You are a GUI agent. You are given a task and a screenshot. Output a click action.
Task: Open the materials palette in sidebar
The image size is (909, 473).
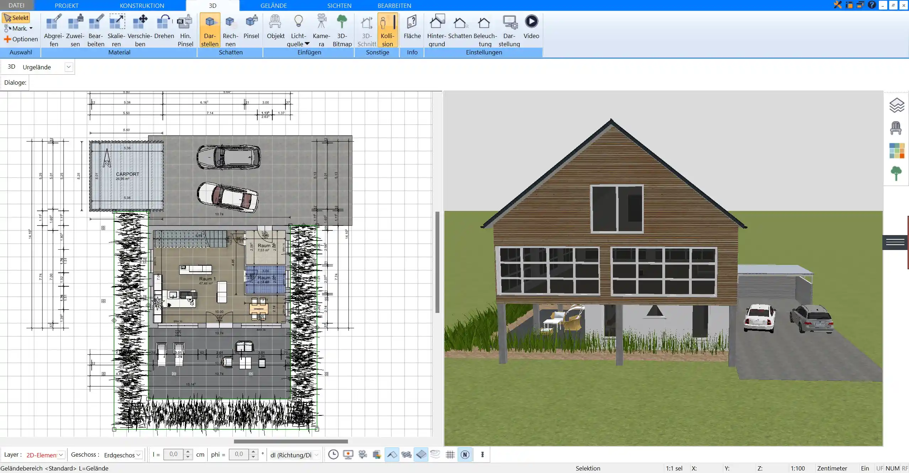[897, 151]
